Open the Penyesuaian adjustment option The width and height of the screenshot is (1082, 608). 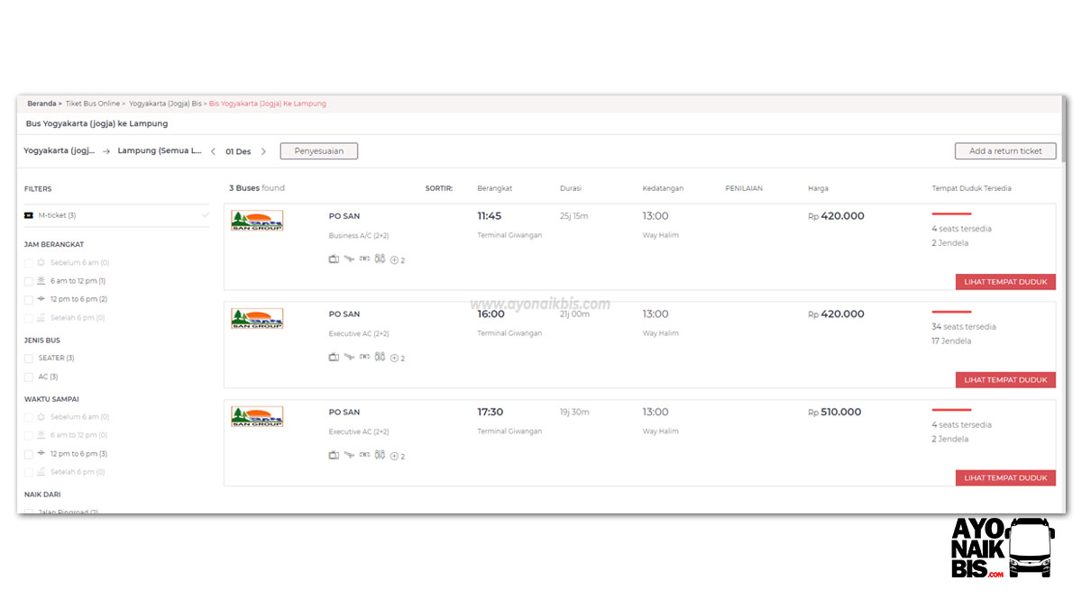coord(318,150)
